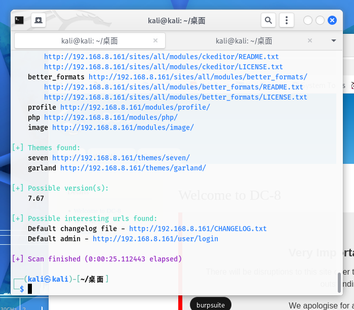
Task: Switch to the second kali@kali tab
Action: point(244,40)
